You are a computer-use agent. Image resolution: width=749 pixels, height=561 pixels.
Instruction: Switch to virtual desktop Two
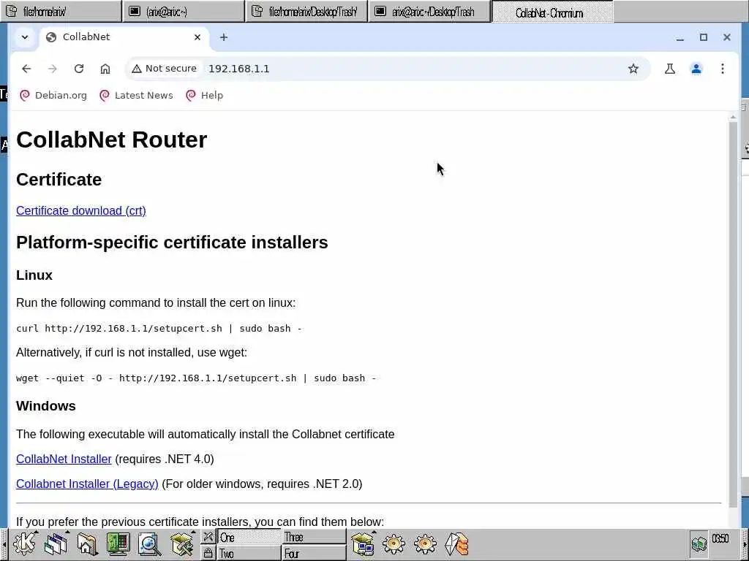(249, 554)
